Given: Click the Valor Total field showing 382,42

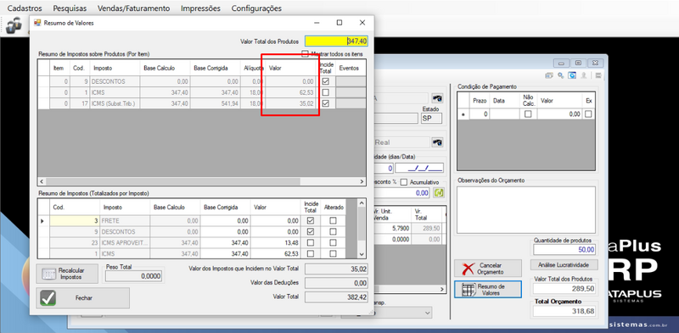Looking at the screenshot, I should (336, 297).
